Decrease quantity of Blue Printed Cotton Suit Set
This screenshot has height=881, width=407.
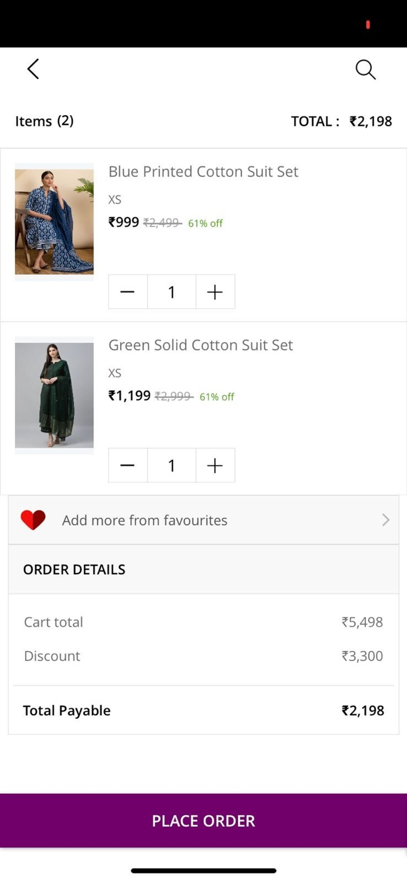[x=127, y=292]
